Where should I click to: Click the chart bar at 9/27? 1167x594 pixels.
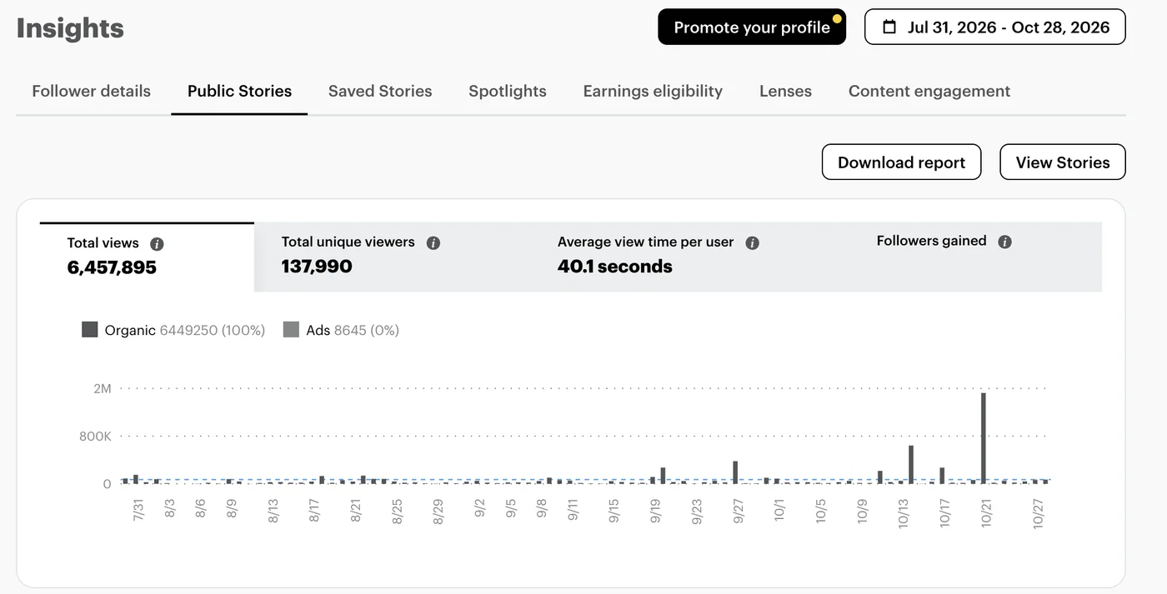point(735,472)
